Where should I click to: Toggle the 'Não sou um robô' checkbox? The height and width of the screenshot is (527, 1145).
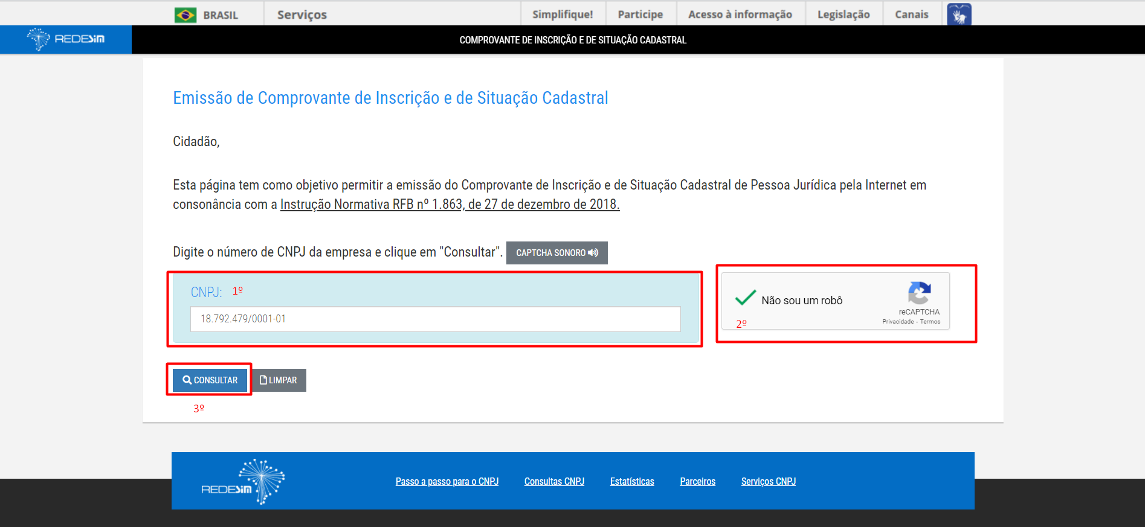[x=746, y=298]
